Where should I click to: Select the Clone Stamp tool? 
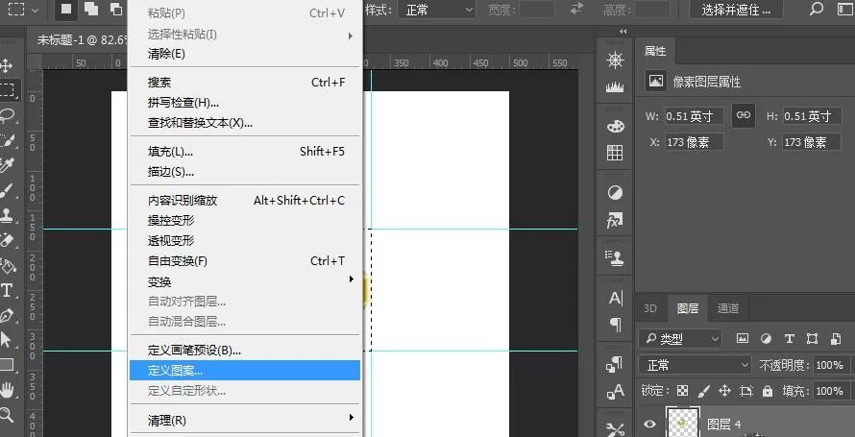pos(7,215)
